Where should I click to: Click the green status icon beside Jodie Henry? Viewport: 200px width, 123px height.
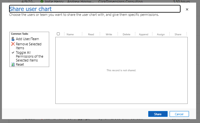point(42,1)
